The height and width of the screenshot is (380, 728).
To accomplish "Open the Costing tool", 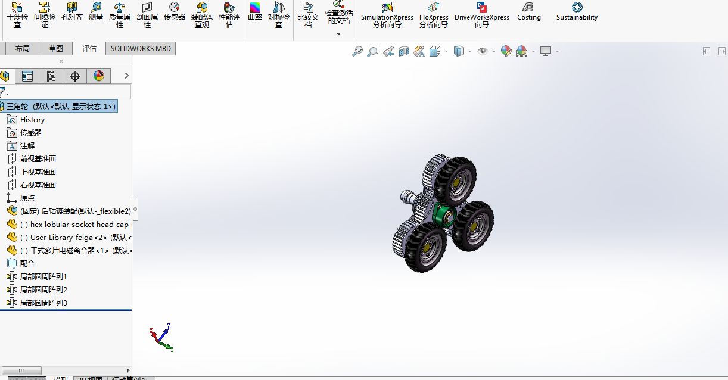I will (x=529, y=12).
